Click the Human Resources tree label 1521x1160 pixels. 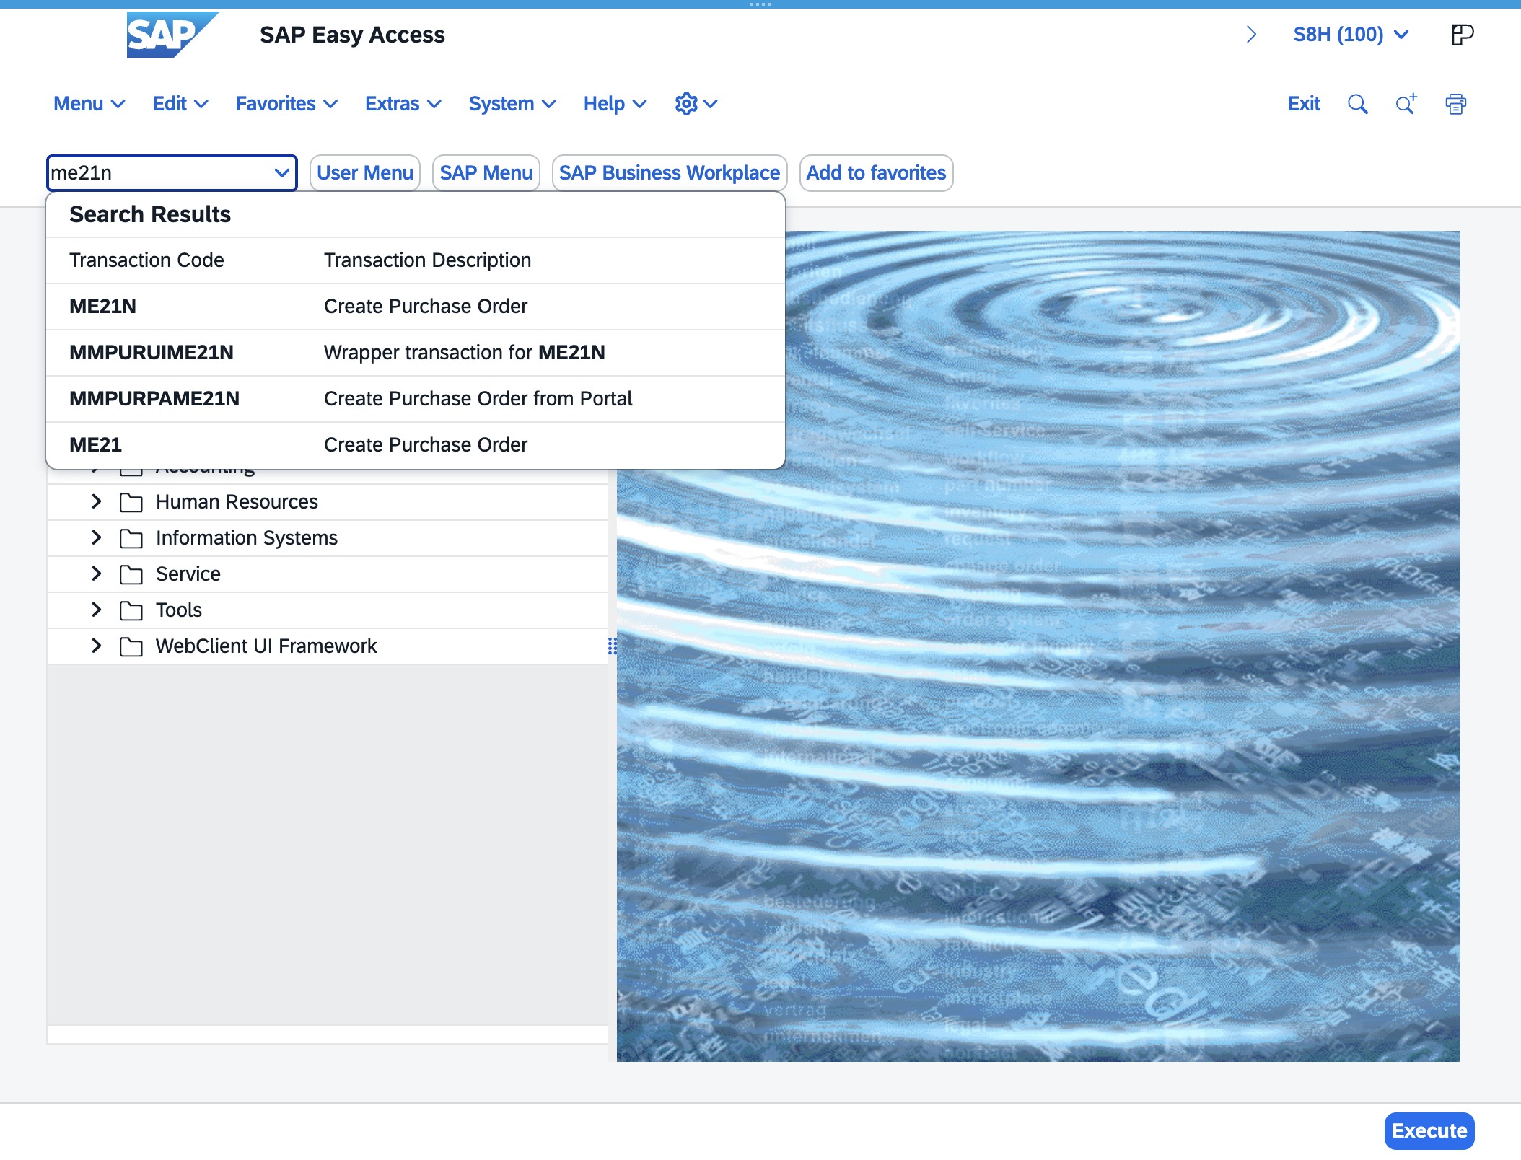[x=237, y=502]
